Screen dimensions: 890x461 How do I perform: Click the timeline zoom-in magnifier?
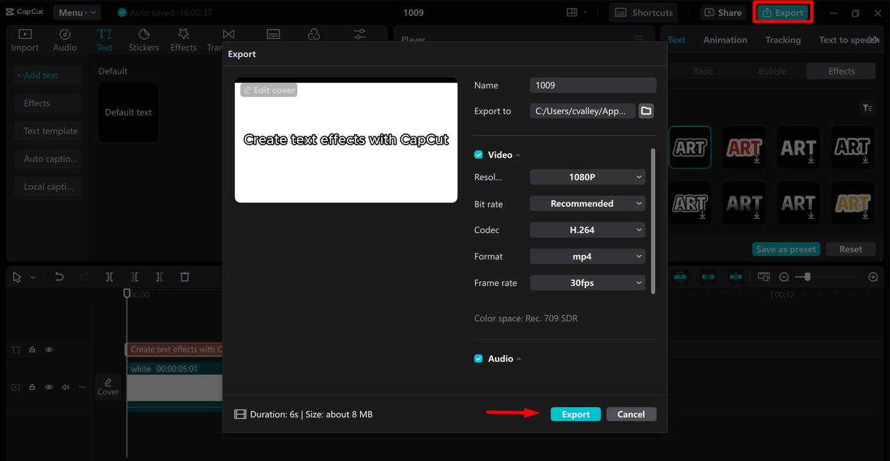point(873,277)
